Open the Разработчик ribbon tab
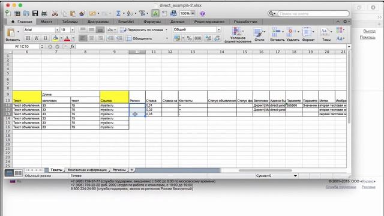 point(245,22)
